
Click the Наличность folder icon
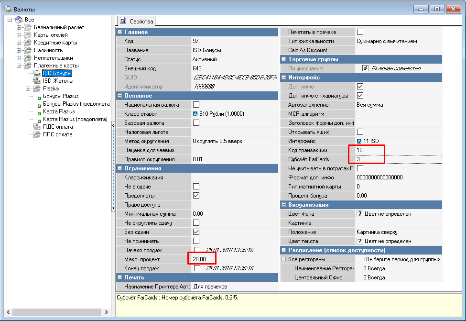(28, 50)
